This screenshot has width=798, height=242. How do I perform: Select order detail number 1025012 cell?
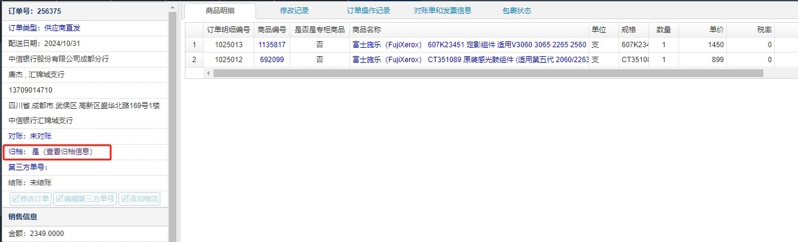click(229, 60)
